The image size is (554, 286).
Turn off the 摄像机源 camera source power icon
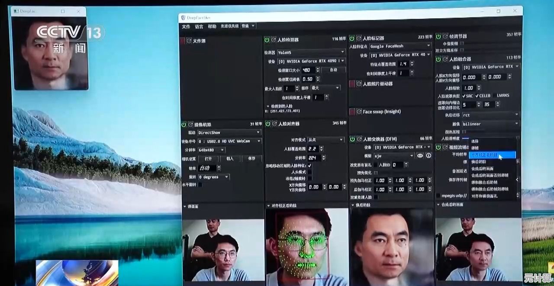click(184, 125)
